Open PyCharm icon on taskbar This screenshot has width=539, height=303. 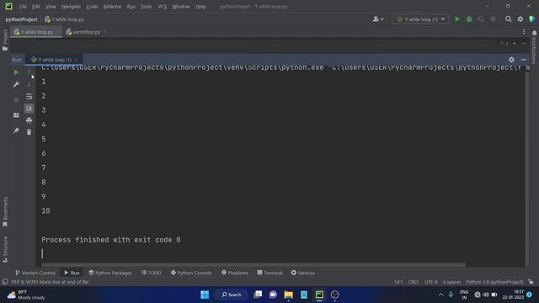click(x=319, y=295)
